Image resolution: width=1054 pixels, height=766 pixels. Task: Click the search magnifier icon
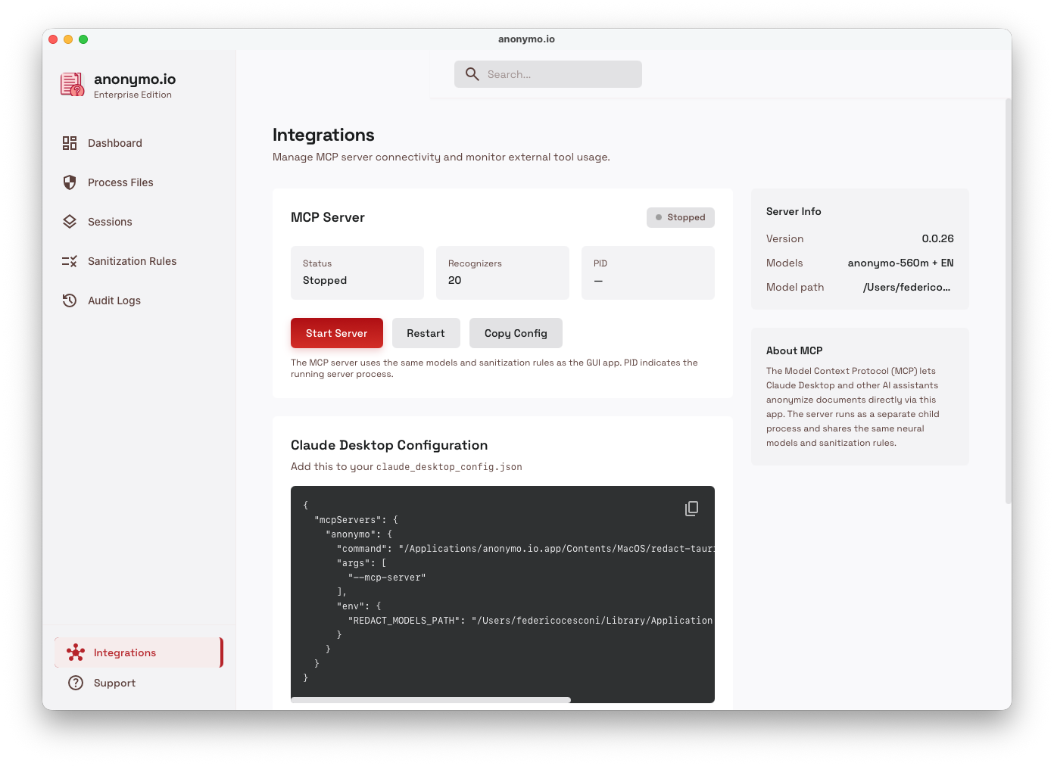point(472,74)
